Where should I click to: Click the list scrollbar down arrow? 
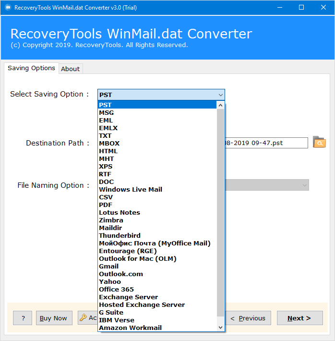[220, 327]
